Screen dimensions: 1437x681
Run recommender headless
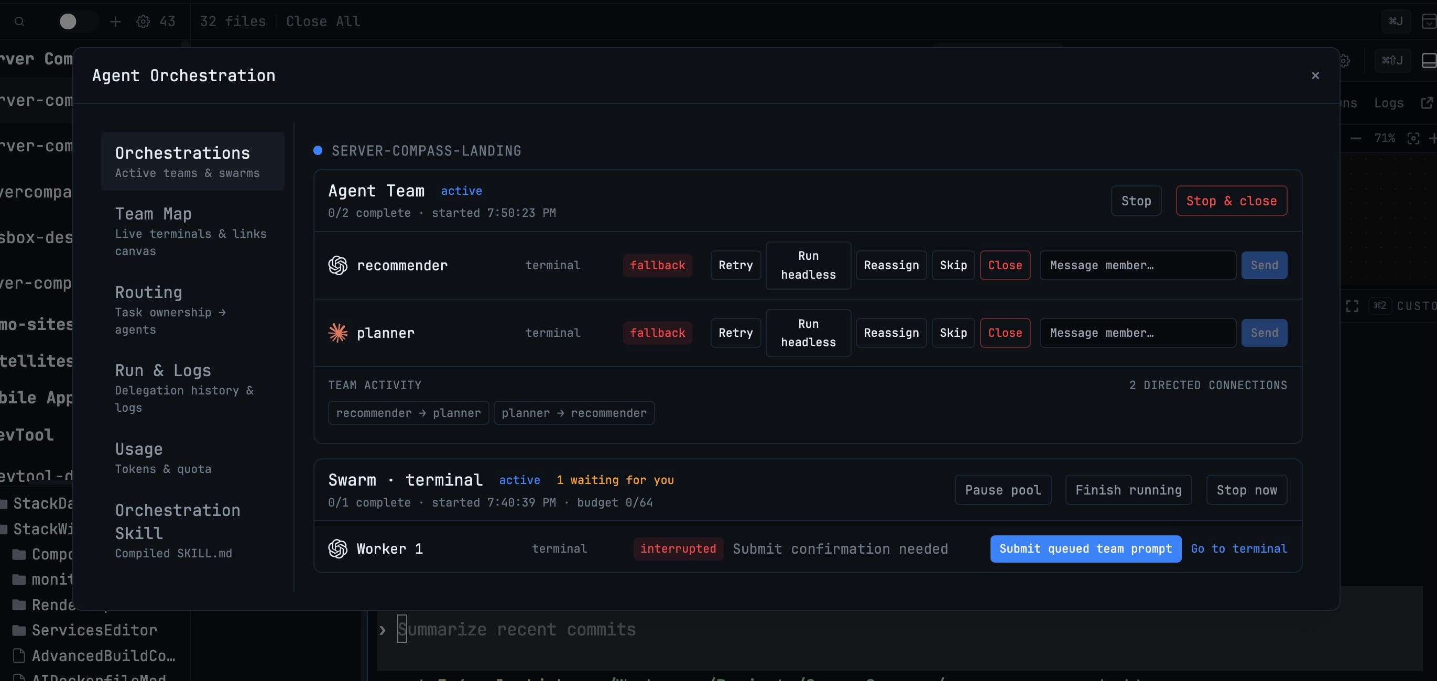coord(808,266)
